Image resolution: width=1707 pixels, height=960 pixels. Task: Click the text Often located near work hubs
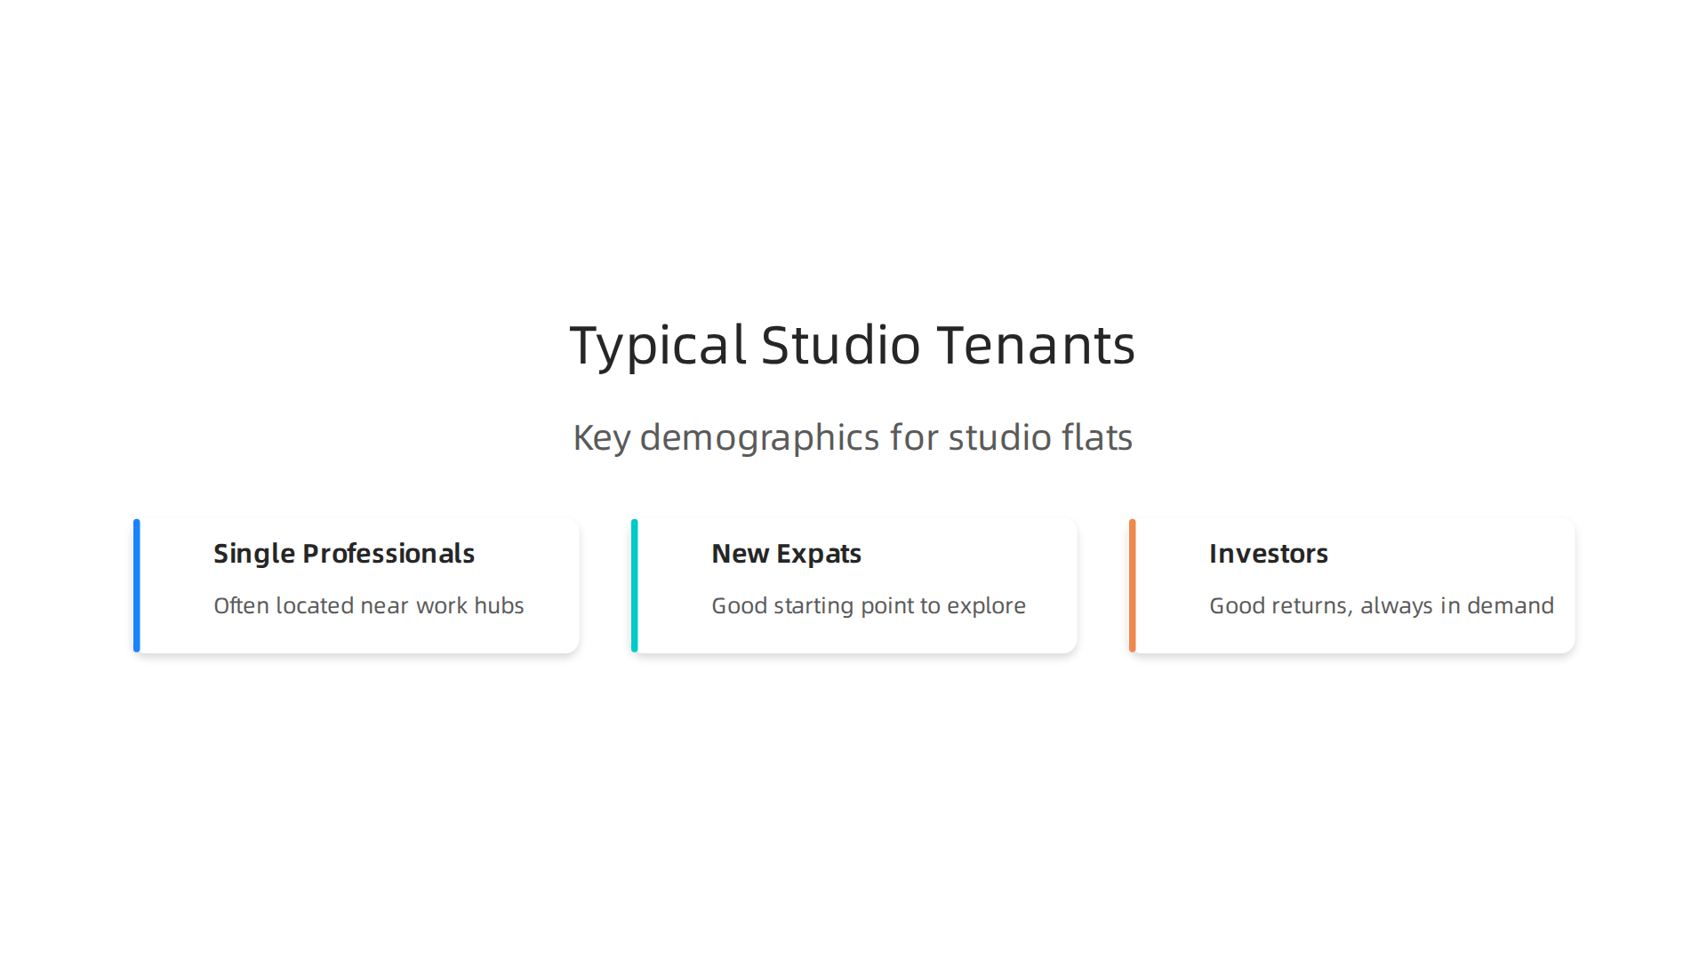tap(368, 605)
